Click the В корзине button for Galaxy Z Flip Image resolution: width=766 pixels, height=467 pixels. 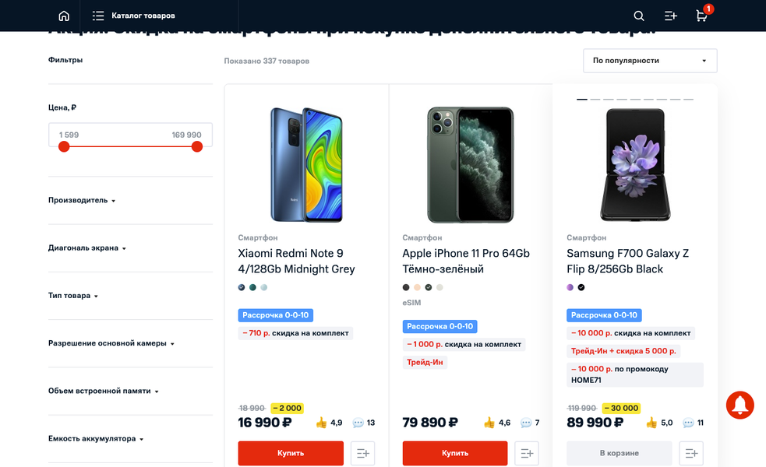click(x=620, y=453)
